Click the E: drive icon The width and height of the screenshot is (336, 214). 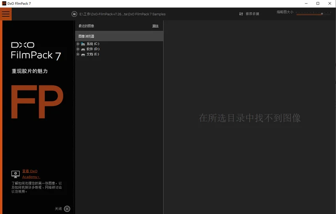(x=83, y=55)
